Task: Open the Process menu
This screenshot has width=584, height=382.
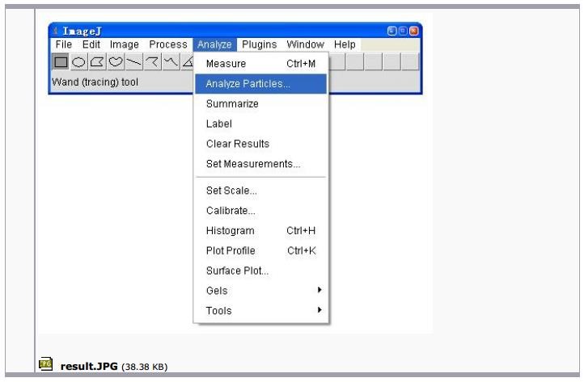Action: click(168, 44)
